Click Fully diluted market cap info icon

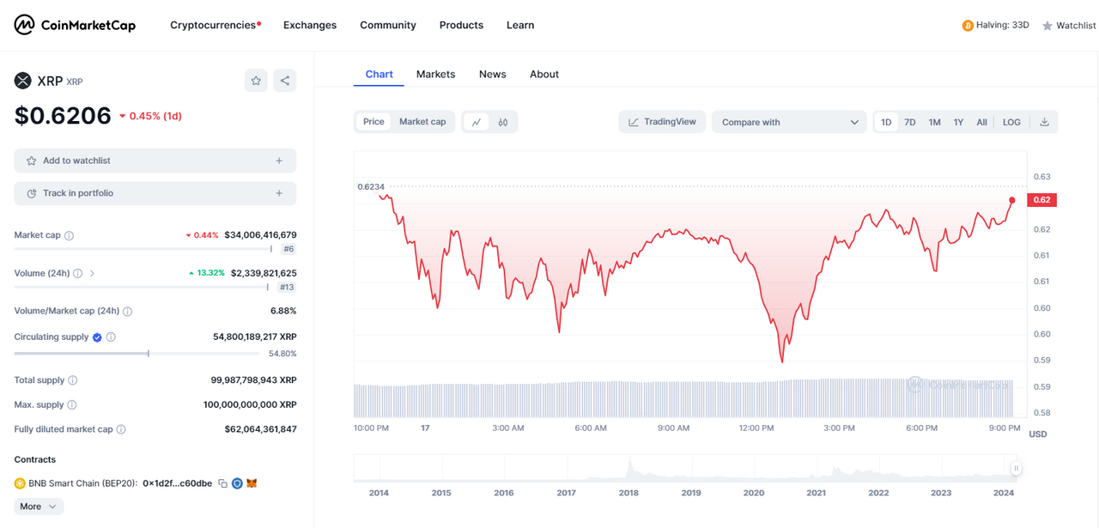point(121,429)
